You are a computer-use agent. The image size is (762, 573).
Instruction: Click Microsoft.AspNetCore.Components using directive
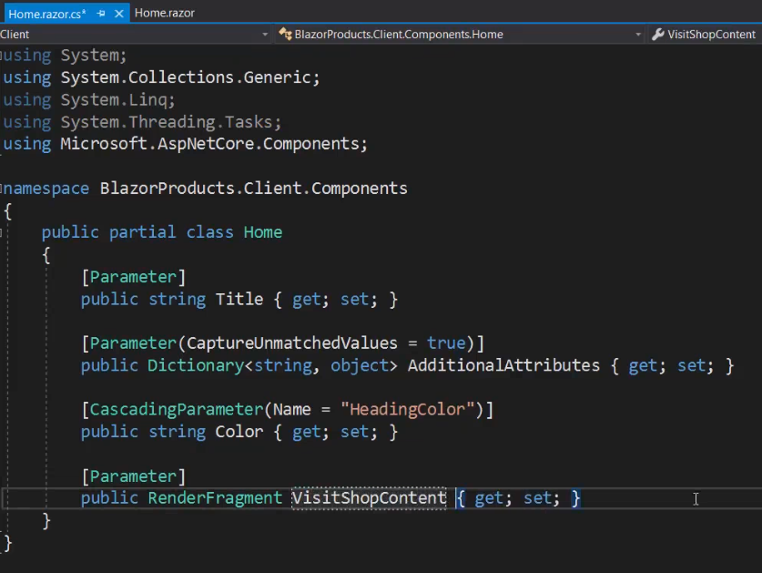point(209,144)
